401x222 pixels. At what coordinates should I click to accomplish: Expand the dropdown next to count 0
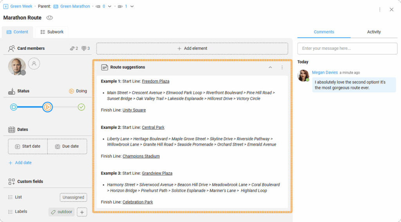[x=110, y=7]
